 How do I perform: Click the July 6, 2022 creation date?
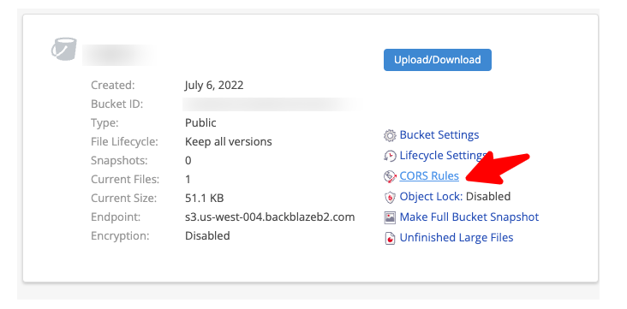click(214, 85)
